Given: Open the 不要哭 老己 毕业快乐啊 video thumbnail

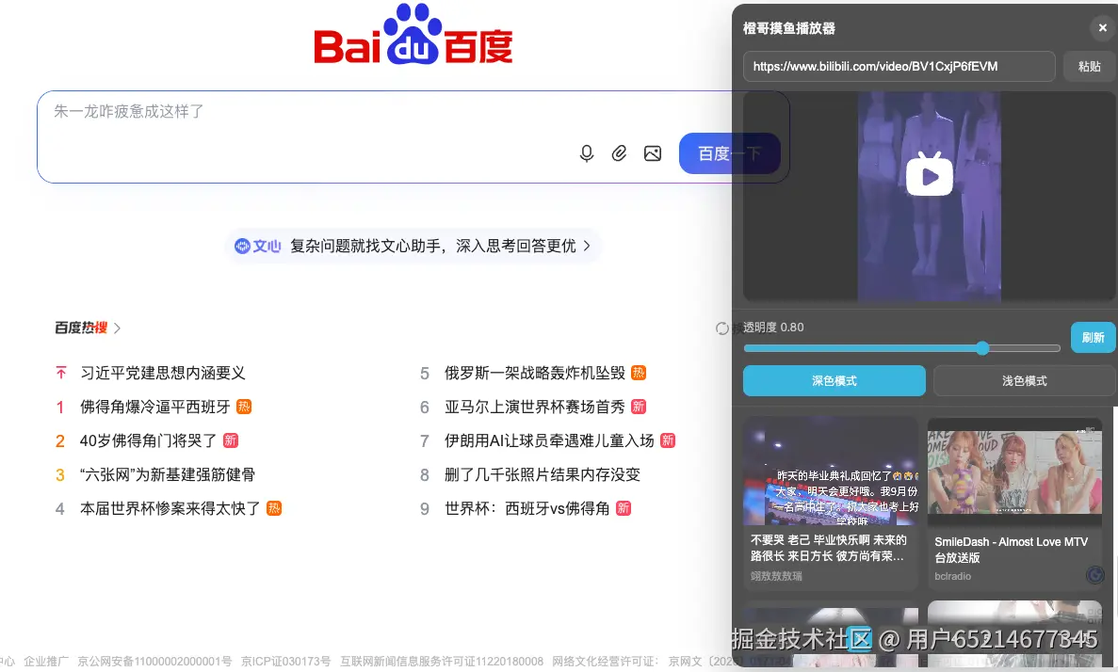Looking at the screenshot, I should 831,471.
